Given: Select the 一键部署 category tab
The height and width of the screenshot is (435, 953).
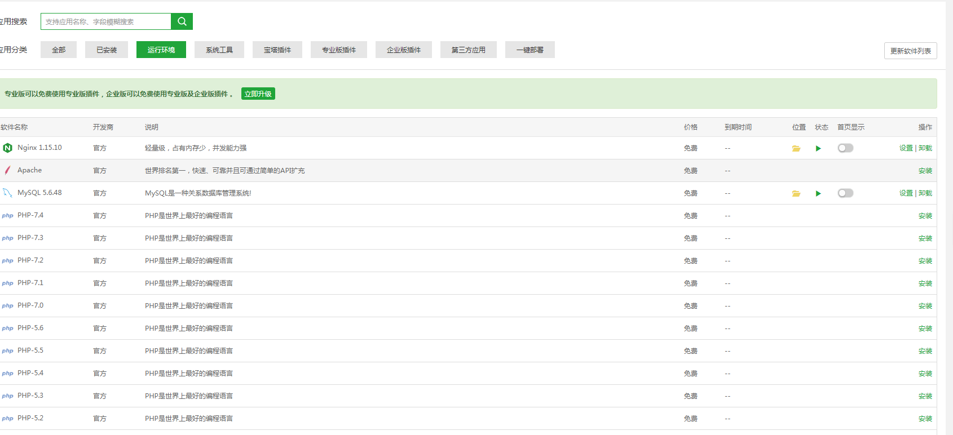Looking at the screenshot, I should [x=530, y=50].
